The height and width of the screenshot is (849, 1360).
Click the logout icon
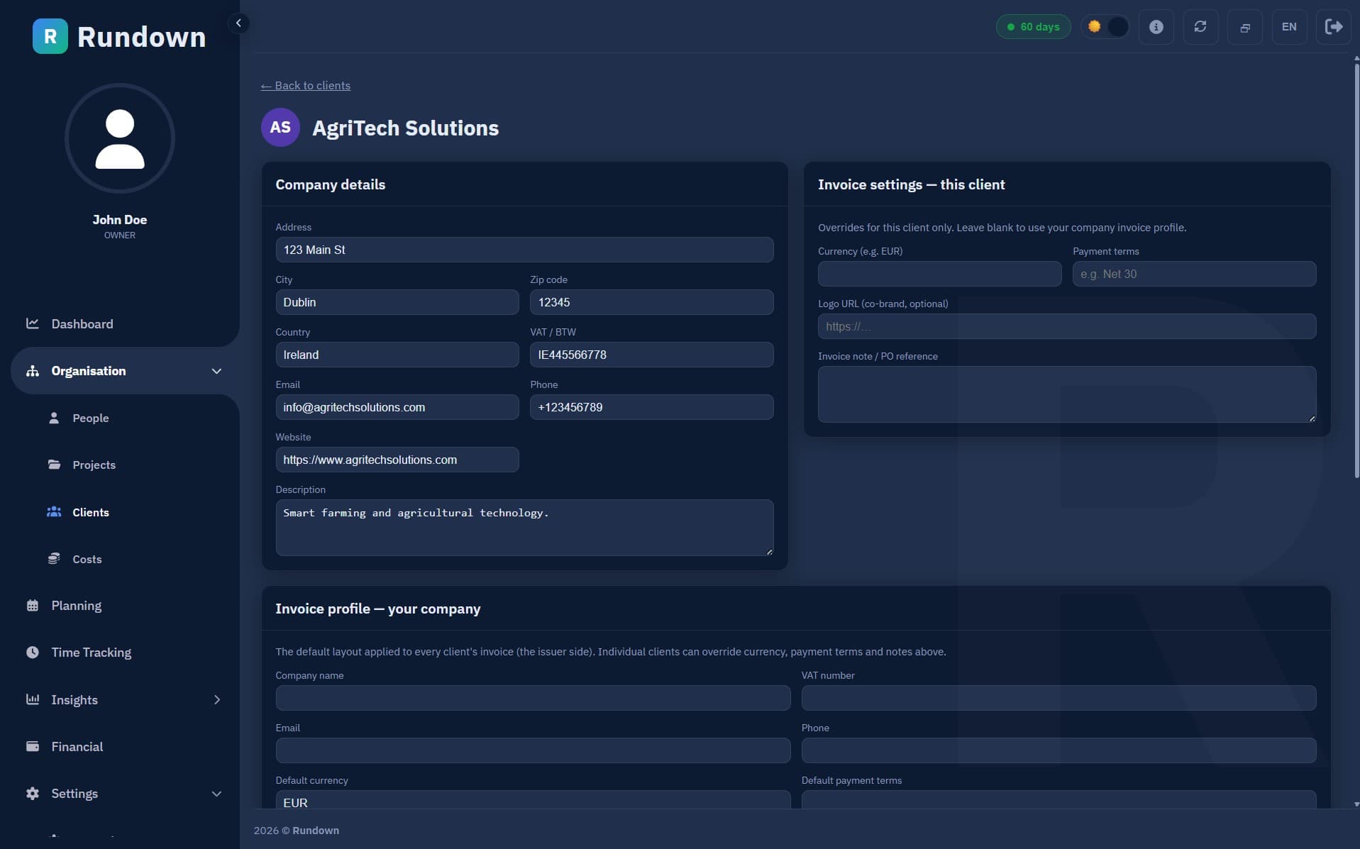(x=1334, y=27)
